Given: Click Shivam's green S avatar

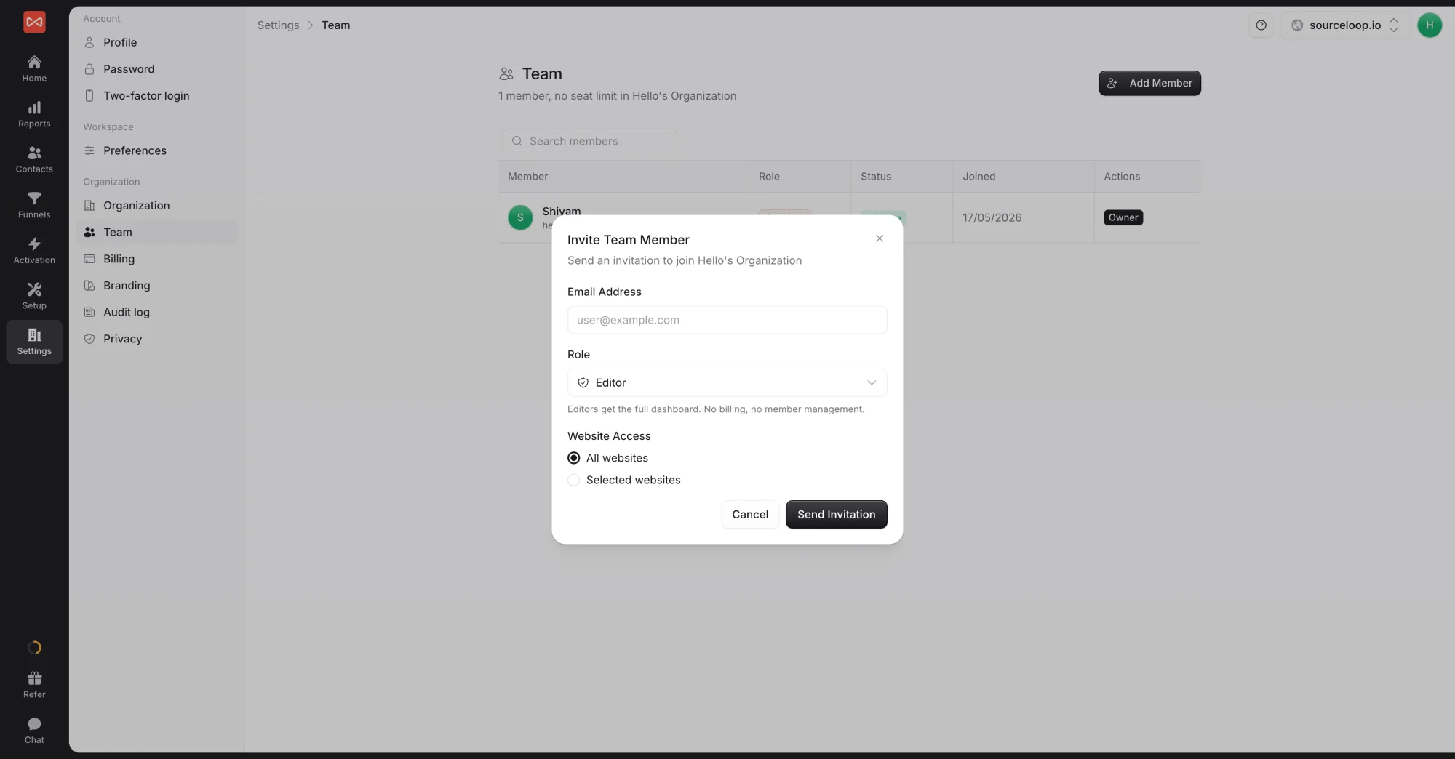Looking at the screenshot, I should pos(520,217).
